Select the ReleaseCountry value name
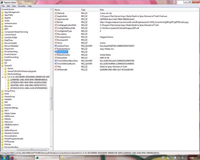 click(63, 55)
